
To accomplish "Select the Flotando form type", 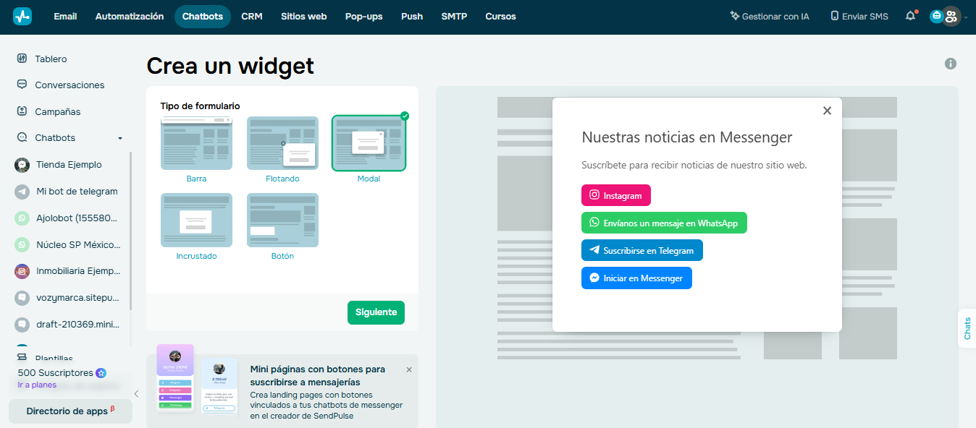I will pyautogui.click(x=282, y=150).
